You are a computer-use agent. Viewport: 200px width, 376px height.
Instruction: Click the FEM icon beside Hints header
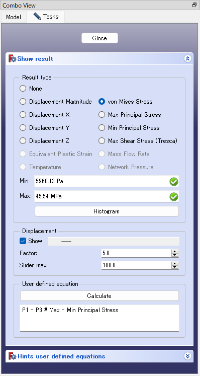click(x=12, y=356)
